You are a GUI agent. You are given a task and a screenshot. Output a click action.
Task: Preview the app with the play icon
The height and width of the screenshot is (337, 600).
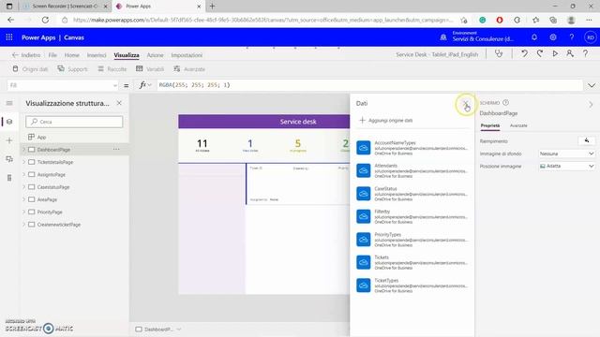555,54
